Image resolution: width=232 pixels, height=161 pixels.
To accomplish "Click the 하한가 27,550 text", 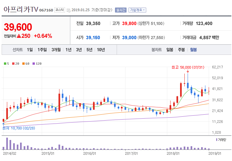I will tap(151, 37).
